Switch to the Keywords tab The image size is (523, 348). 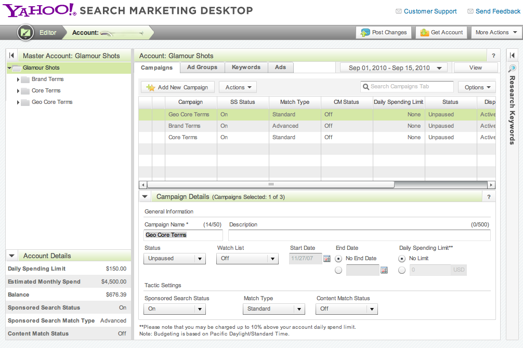tap(246, 68)
